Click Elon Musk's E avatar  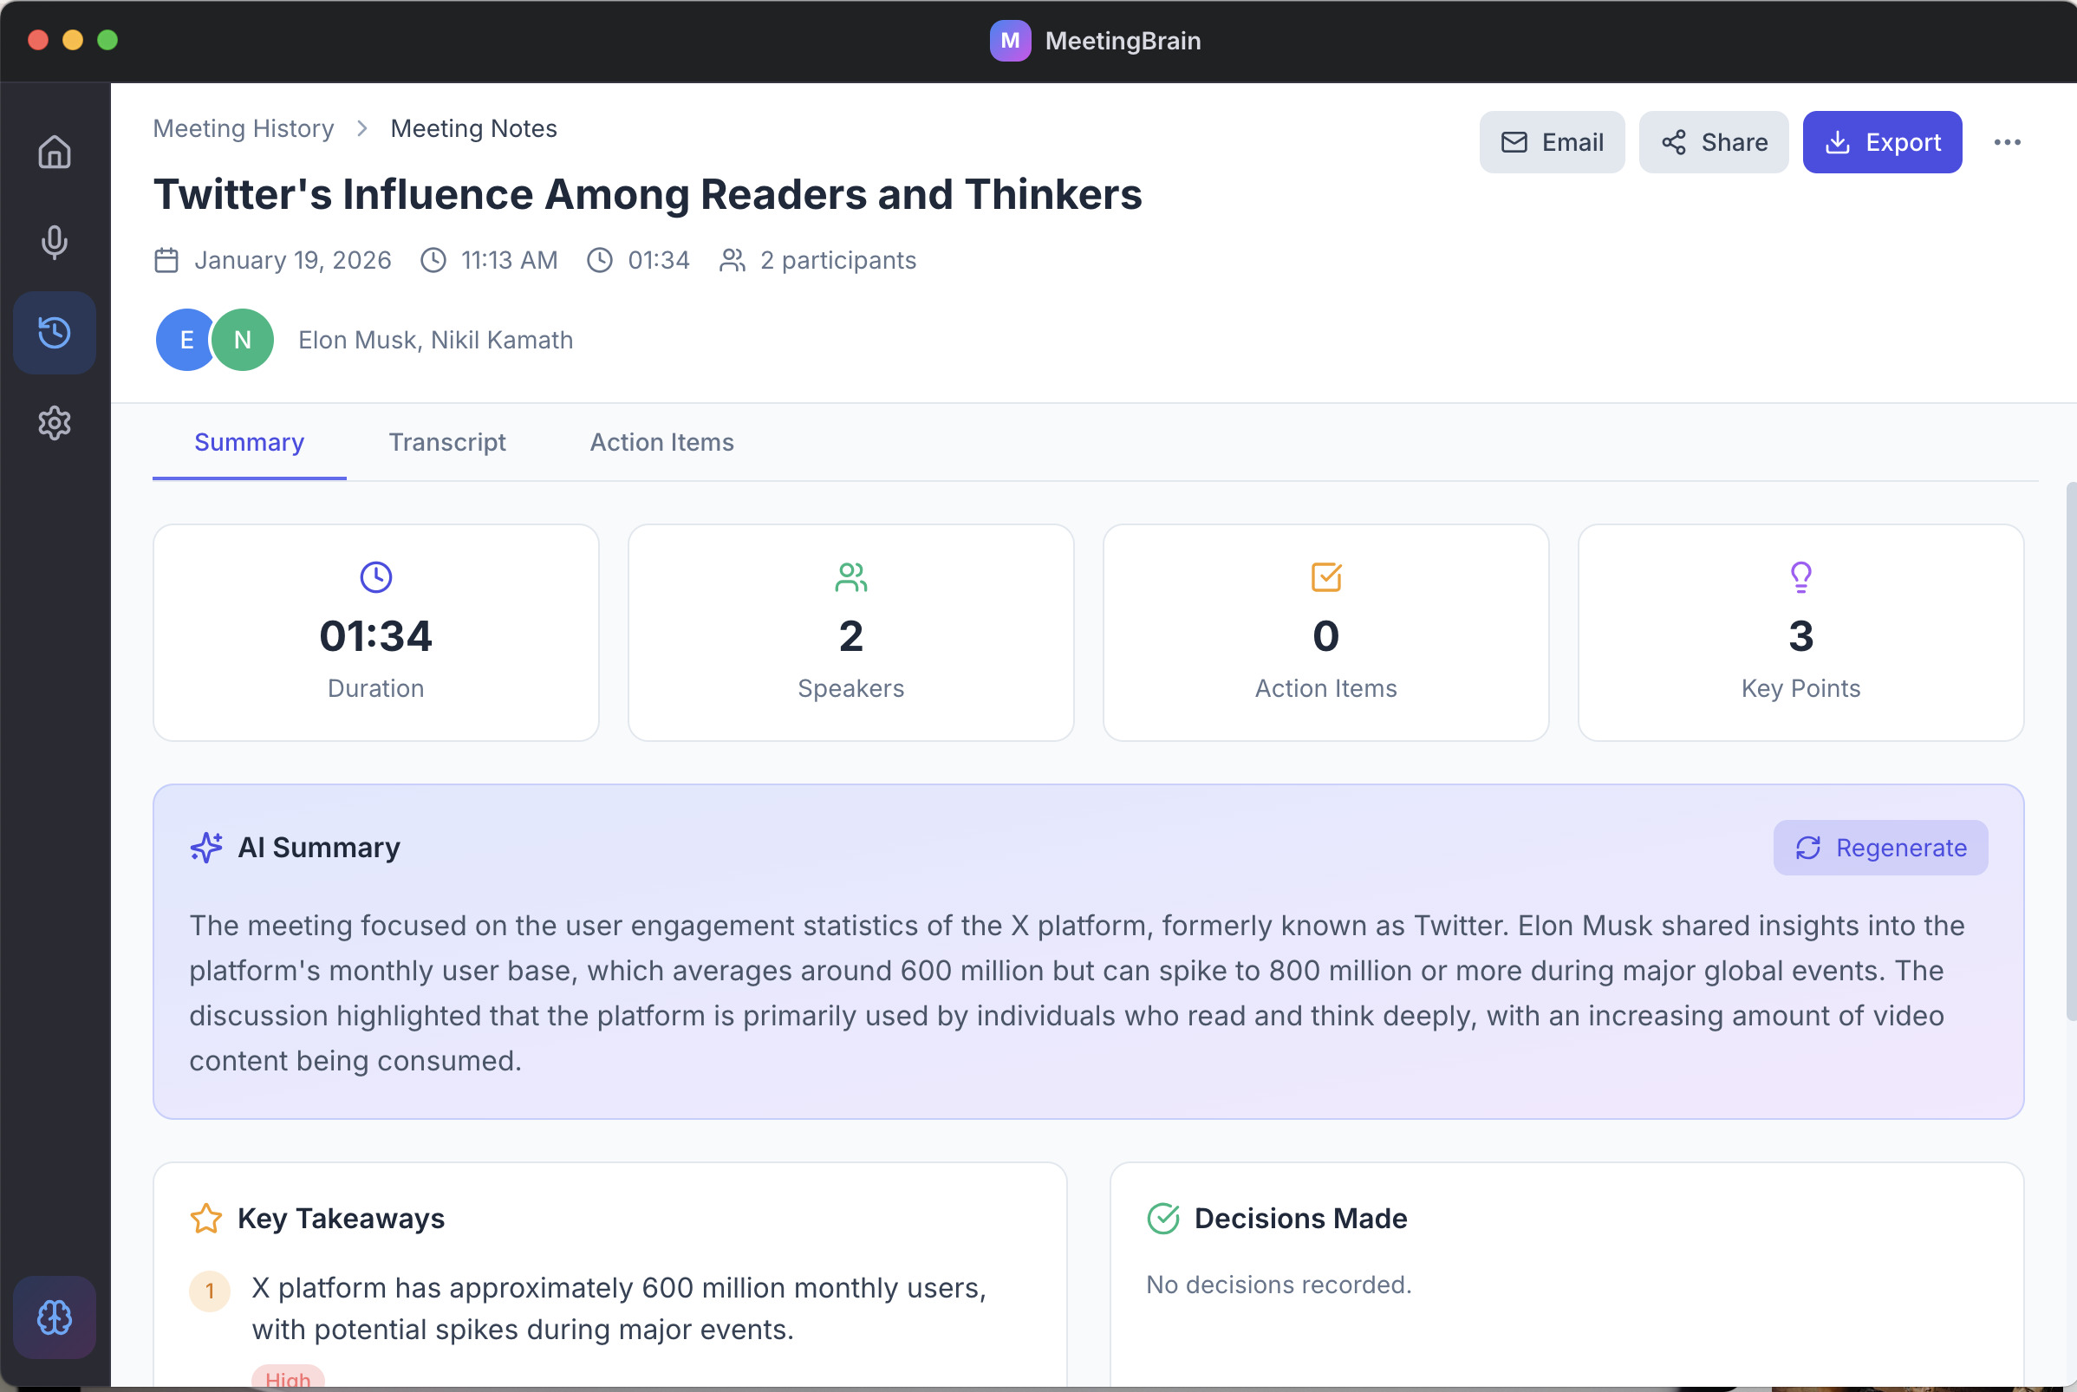pos(186,340)
